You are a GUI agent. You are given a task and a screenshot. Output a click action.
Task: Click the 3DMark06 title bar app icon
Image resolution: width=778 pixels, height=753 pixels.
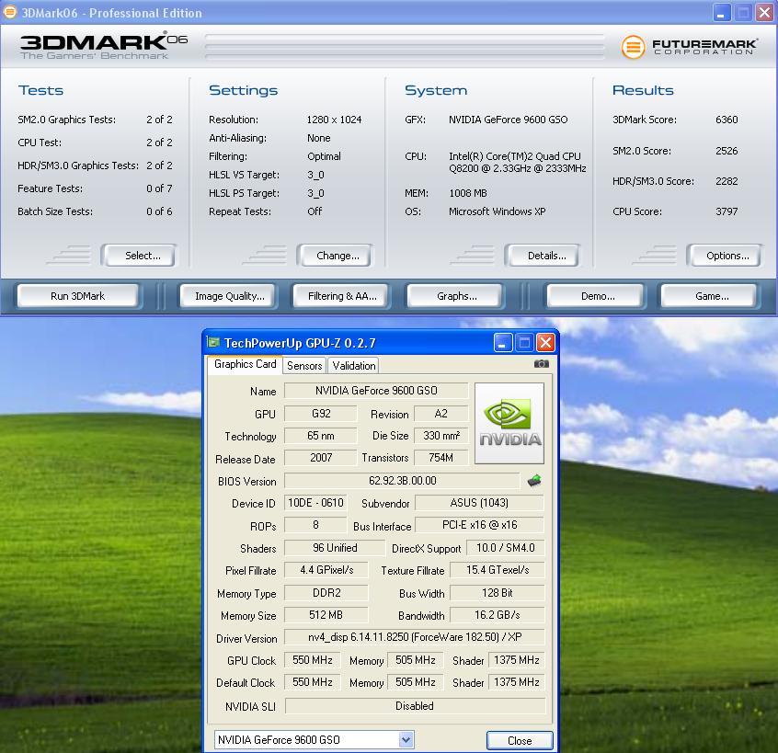point(10,12)
